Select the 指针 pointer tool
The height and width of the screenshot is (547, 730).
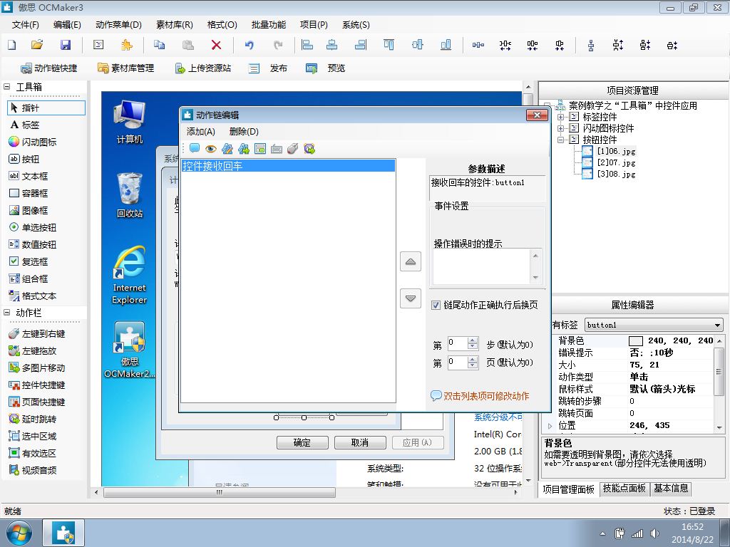tap(46, 108)
